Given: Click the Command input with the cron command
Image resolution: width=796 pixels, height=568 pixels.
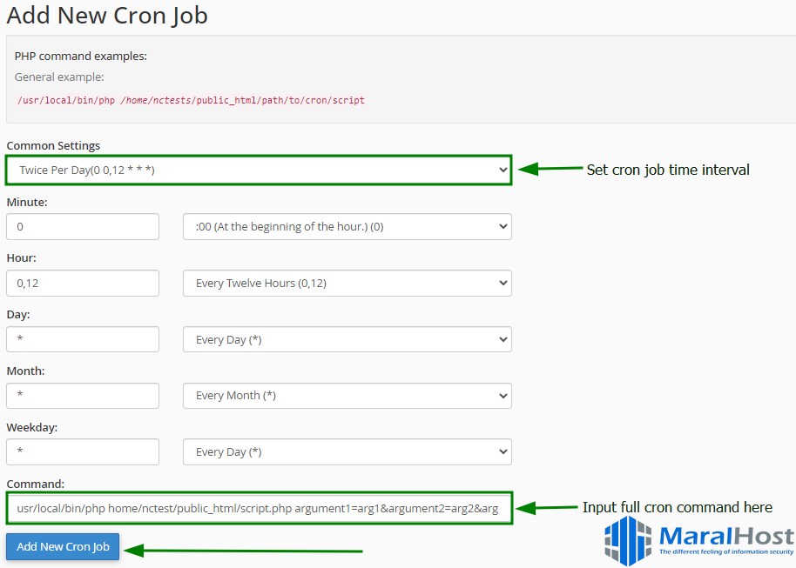Looking at the screenshot, I should click(x=257, y=507).
